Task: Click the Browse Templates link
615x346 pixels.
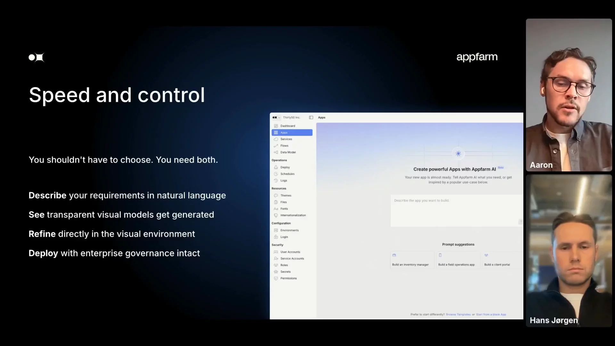Action: coord(458,315)
